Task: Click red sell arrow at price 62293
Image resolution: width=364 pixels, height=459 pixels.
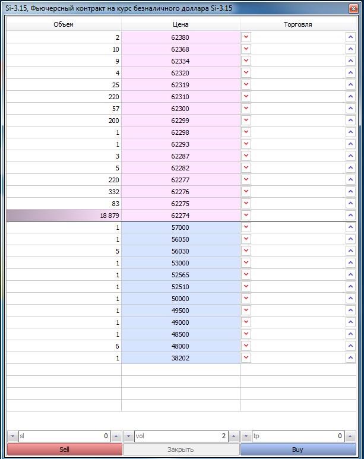Action: tap(246, 144)
